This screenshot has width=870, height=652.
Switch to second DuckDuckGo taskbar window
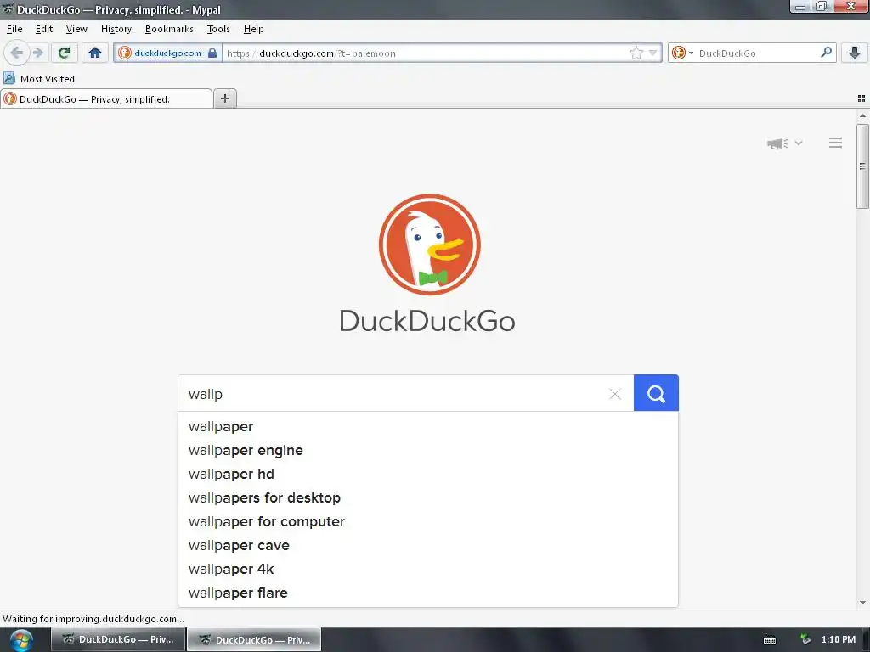[254, 640]
